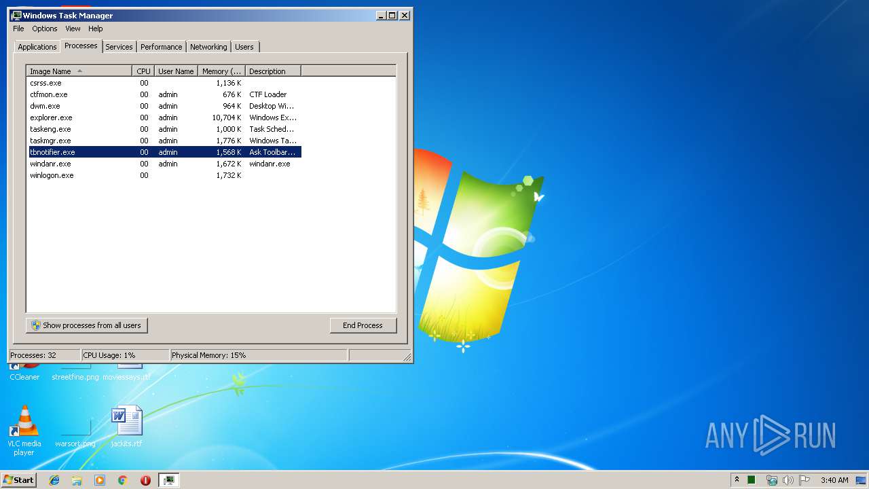This screenshot has width=869, height=489.
Task: Open volume speaker tray icon
Action: click(x=788, y=480)
